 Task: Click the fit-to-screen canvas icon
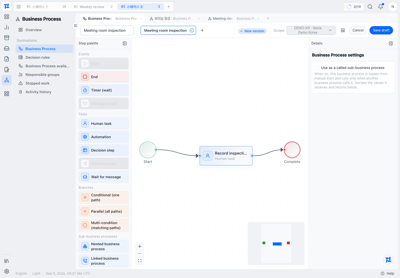point(140,261)
